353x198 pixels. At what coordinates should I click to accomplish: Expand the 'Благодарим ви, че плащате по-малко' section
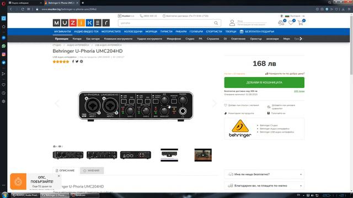pyautogui.click(x=264, y=186)
